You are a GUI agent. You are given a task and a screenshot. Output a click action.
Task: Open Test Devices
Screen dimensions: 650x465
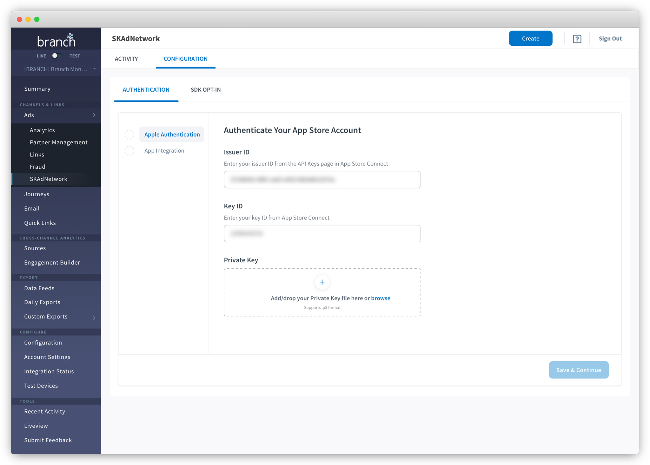coord(41,386)
